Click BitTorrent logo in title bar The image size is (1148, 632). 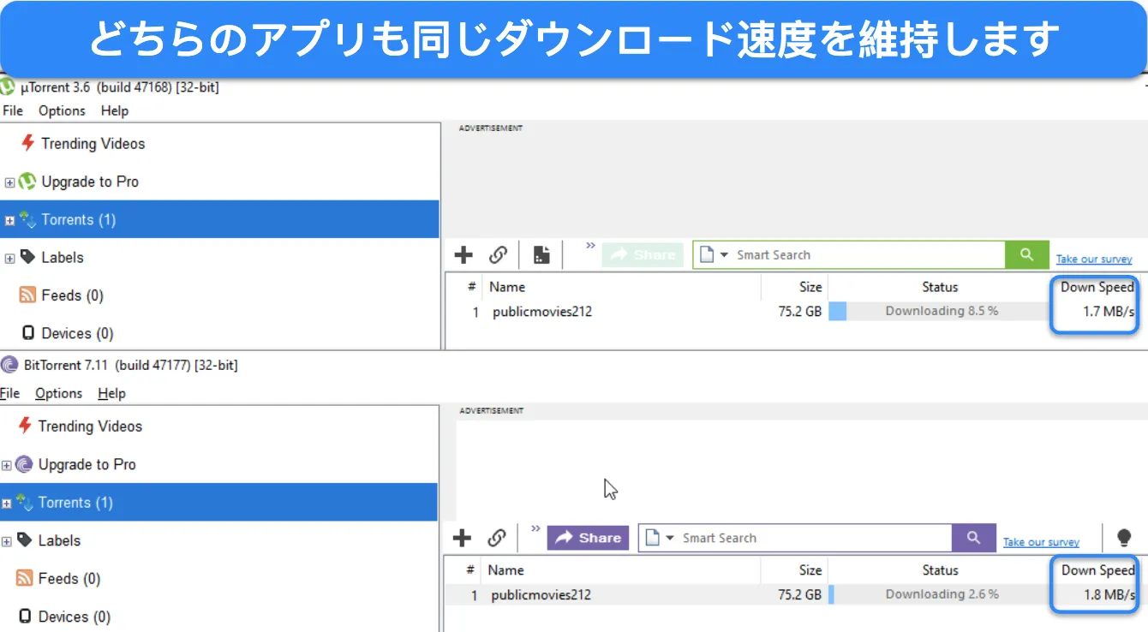click(9, 365)
